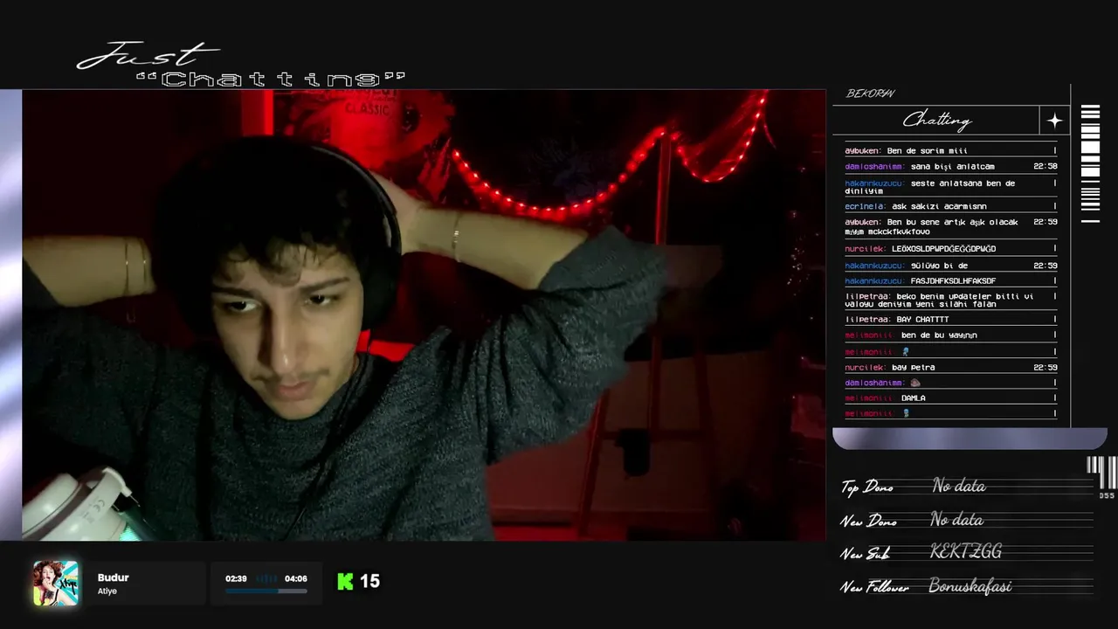This screenshot has height=629, width=1118.
Task: Open the Budur album cover thumbnail
Action: [56, 584]
